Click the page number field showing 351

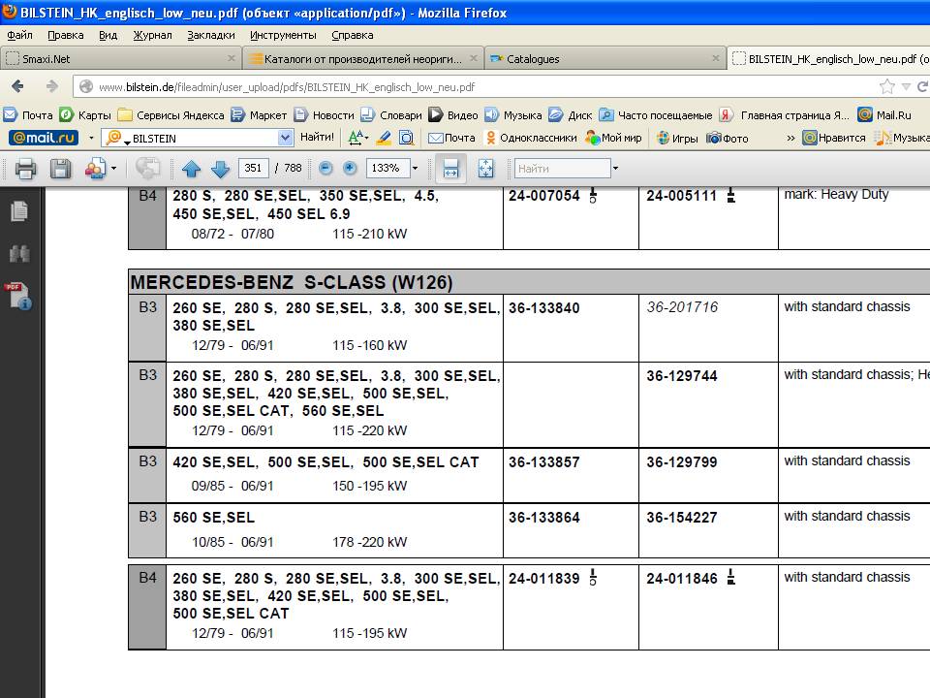click(x=254, y=169)
